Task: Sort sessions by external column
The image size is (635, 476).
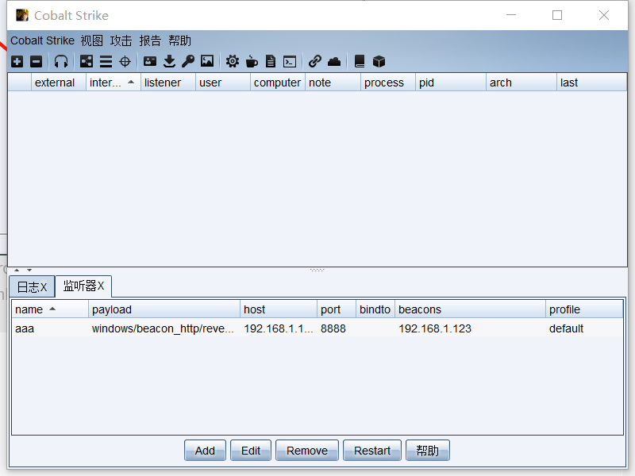Action: [58, 83]
